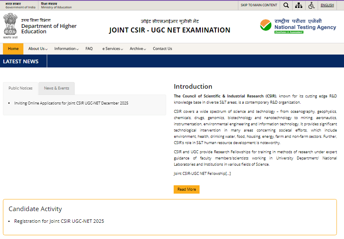Click the Joint CSIR-UGC NET Fellowship[...] text
The height and width of the screenshot is (239, 344).
(202, 174)
